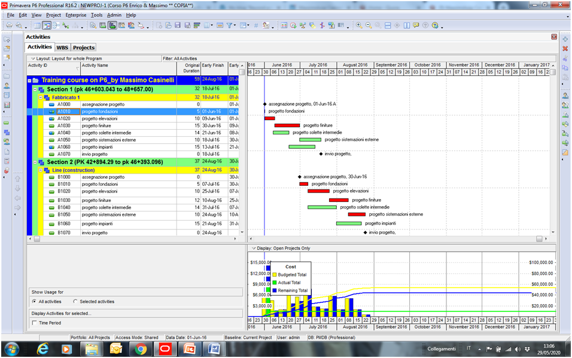
Task: Collapse Section 1 WBS group
Action: point(35,89)
